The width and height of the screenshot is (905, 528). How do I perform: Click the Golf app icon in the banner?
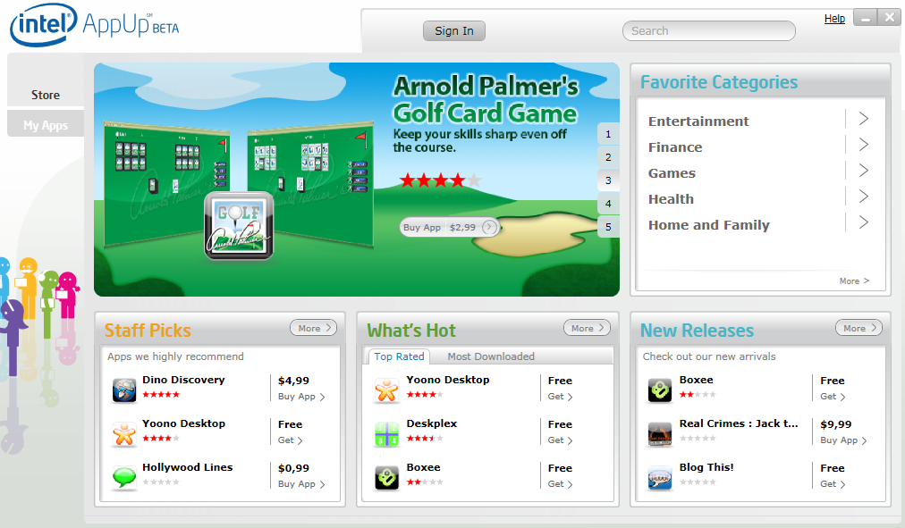click(239, 225)
